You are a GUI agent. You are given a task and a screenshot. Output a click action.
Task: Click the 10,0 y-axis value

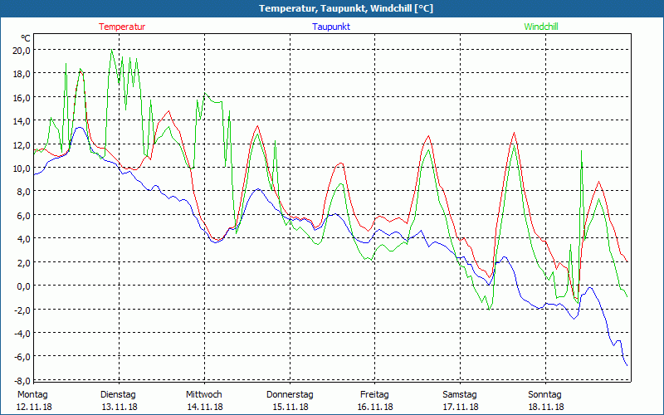pos(21,168)
